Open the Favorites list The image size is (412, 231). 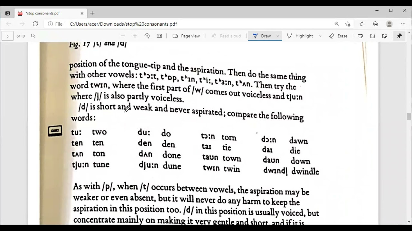tap(362, 24)
